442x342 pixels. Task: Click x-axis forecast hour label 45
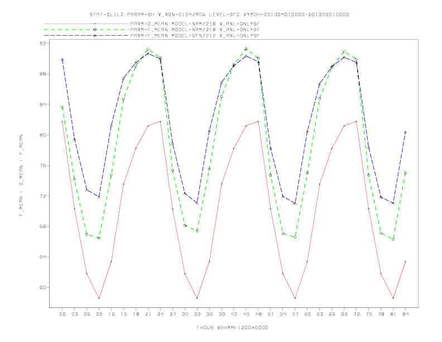click(246, 314)
